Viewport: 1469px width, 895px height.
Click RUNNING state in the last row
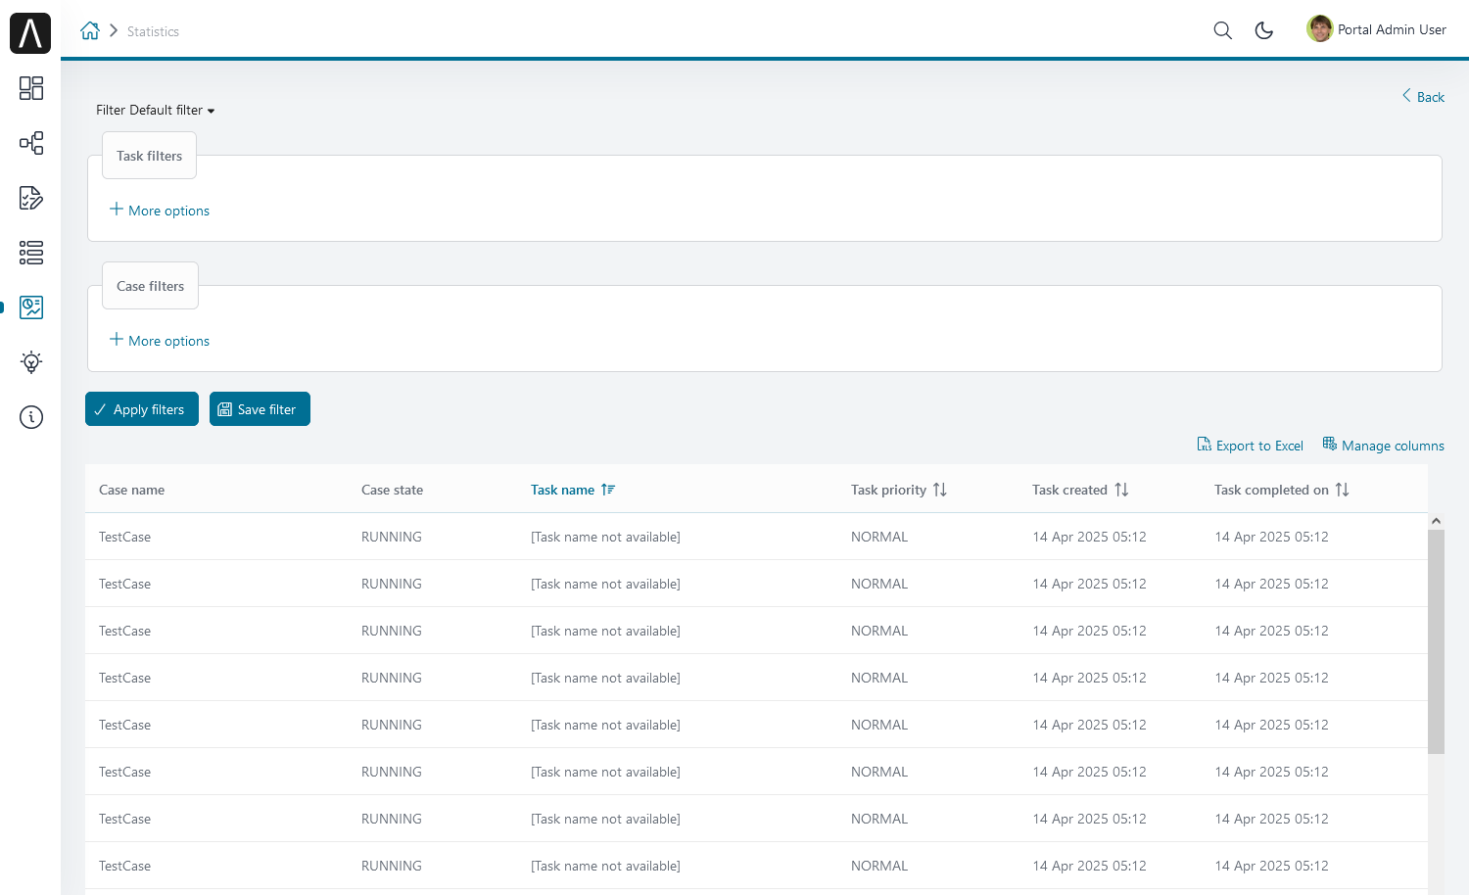(x=392, y=866)
